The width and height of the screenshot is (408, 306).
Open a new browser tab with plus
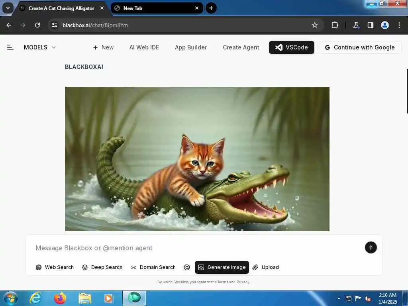[x=211, y=8]
